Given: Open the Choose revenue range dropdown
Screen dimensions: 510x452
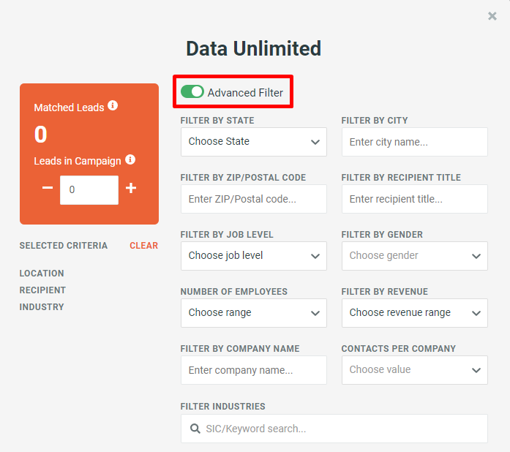Looking at the screenshot, I should (x=414, y=313).
